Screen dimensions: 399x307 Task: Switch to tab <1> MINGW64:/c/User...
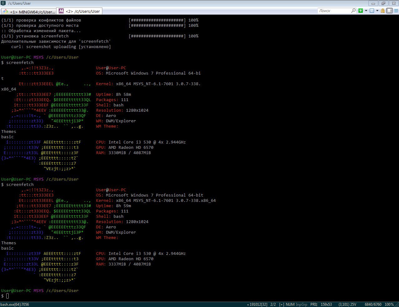coord(29,12)
